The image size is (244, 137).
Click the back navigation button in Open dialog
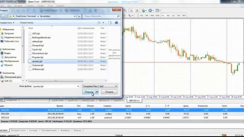point(3,16)
